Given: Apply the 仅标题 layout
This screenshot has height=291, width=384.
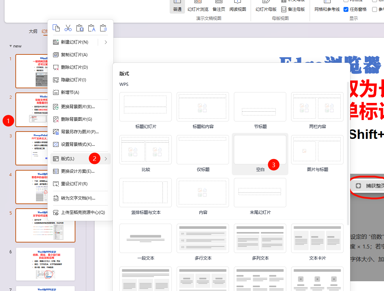Looking at the screenshot, I should 203,150.
